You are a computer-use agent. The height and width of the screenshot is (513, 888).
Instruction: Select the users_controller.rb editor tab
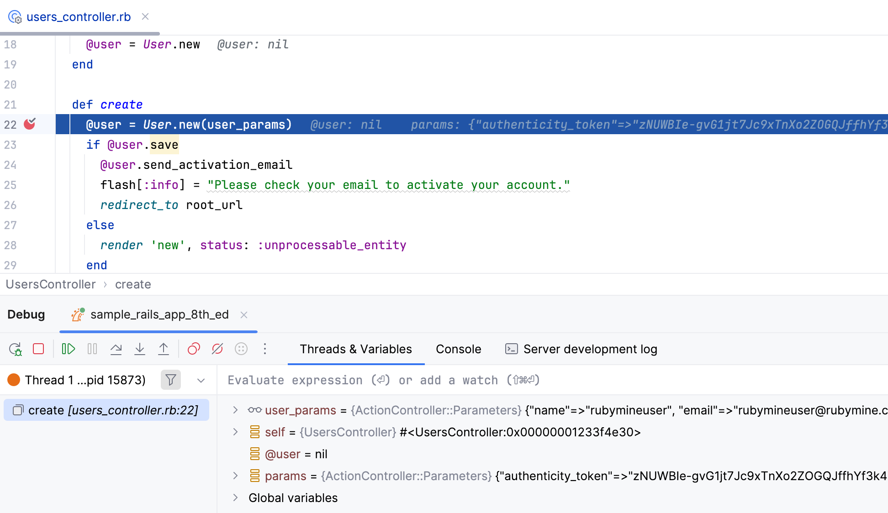[79, 17]
